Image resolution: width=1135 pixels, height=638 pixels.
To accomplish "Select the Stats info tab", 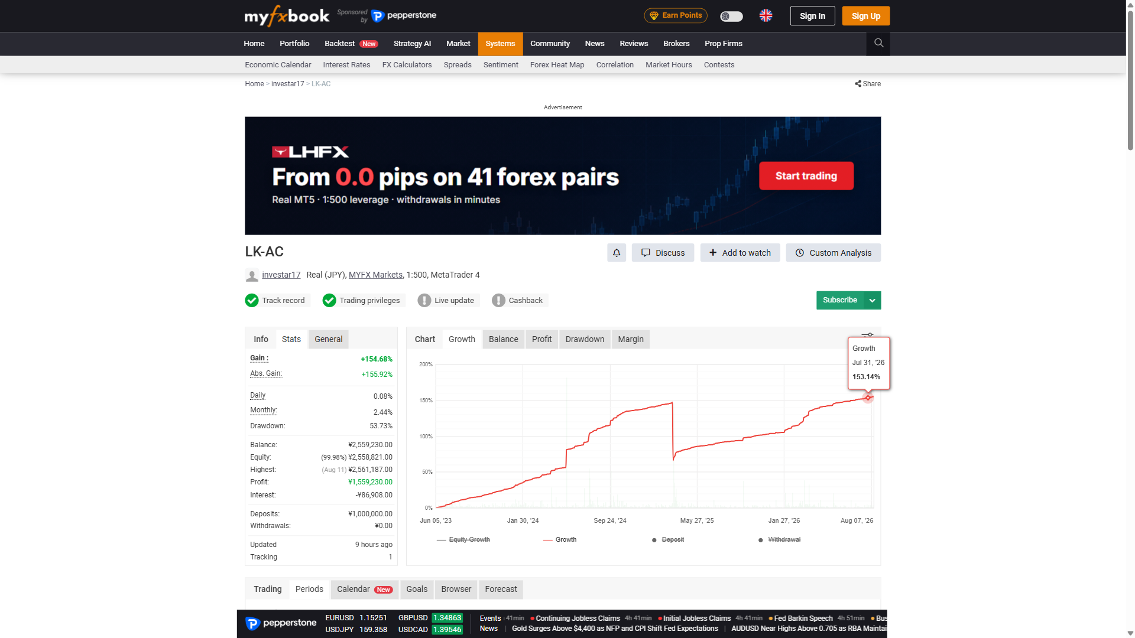I will point(291,340).
